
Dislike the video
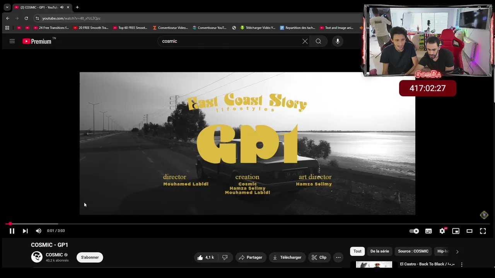[x=225, y=258]
